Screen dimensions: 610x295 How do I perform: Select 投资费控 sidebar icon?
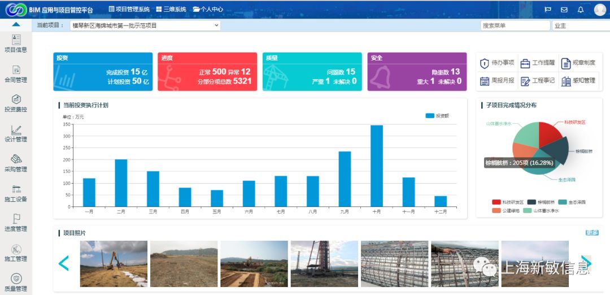tap(16, 103)
